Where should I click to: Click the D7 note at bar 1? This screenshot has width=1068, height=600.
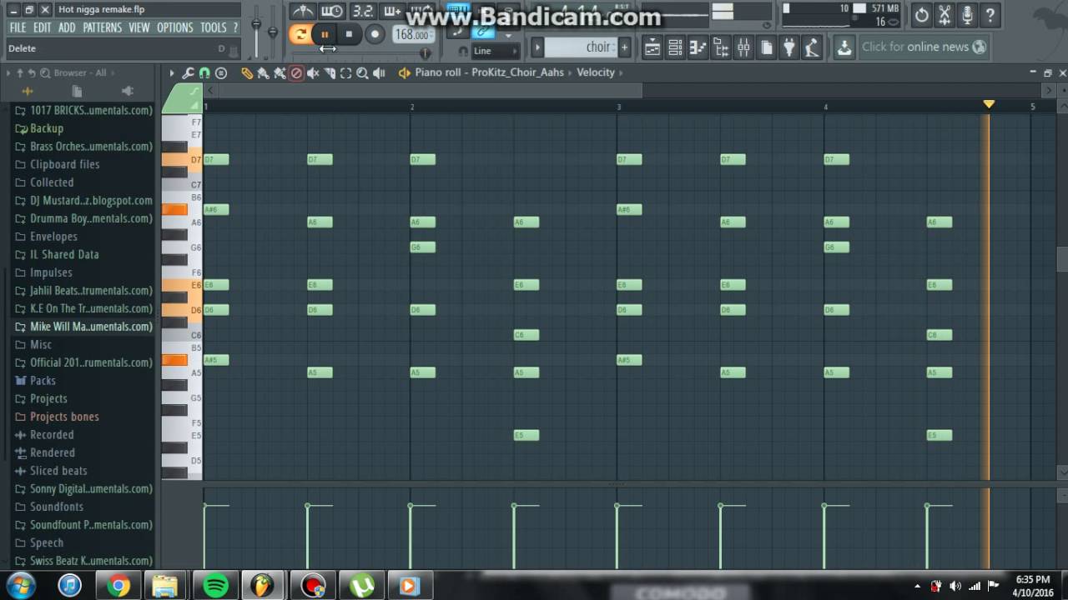[216, 159]
